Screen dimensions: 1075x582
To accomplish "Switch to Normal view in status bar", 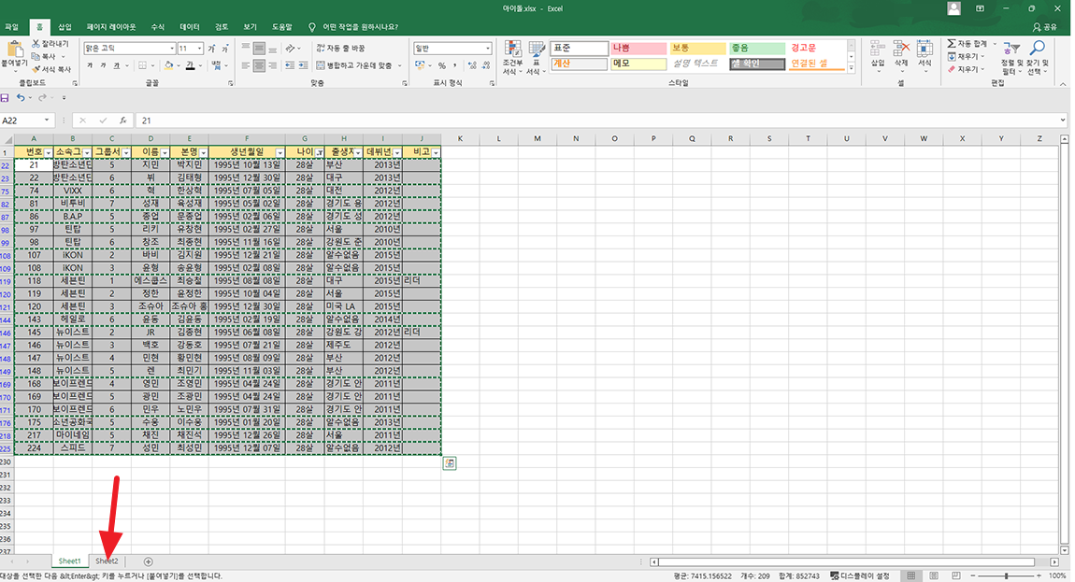I will (911, 575).
